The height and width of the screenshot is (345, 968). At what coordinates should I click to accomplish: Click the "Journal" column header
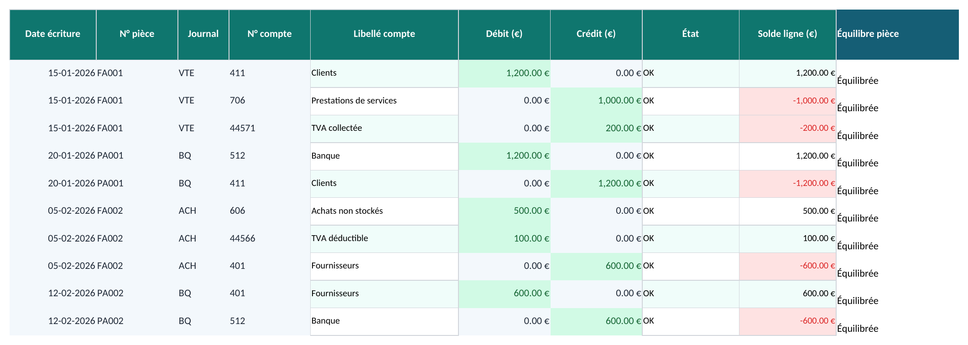[203, 34]
